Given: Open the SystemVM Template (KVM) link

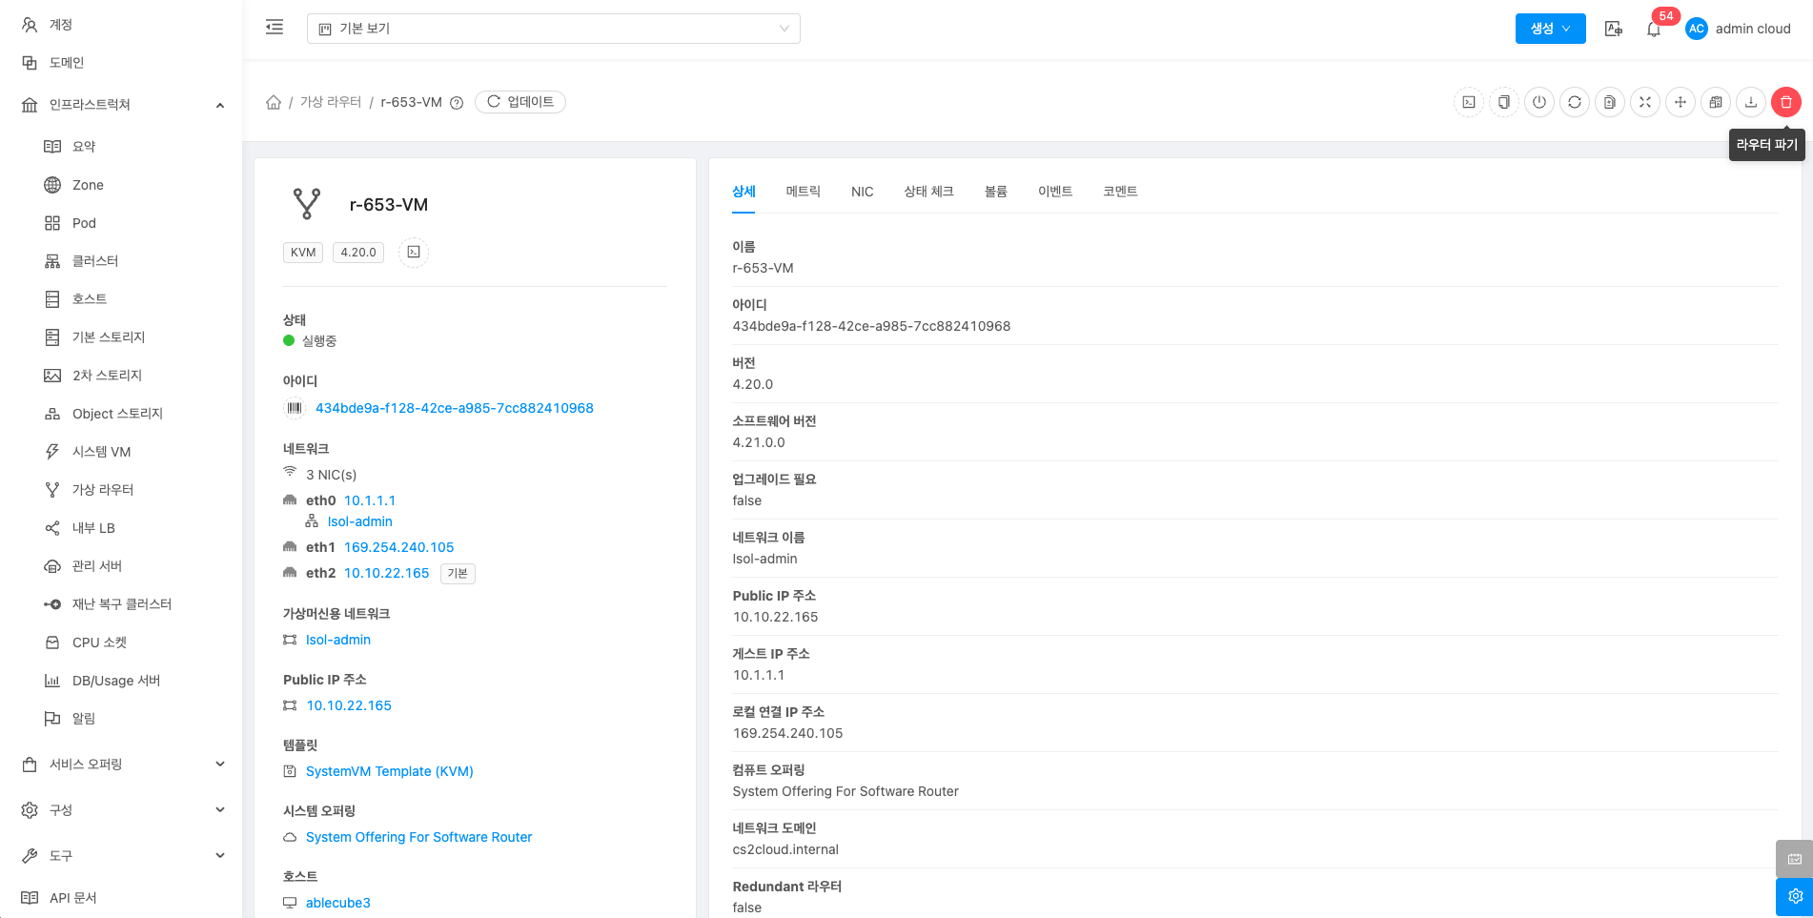Looking at the screenshot, I should [389, 771].
